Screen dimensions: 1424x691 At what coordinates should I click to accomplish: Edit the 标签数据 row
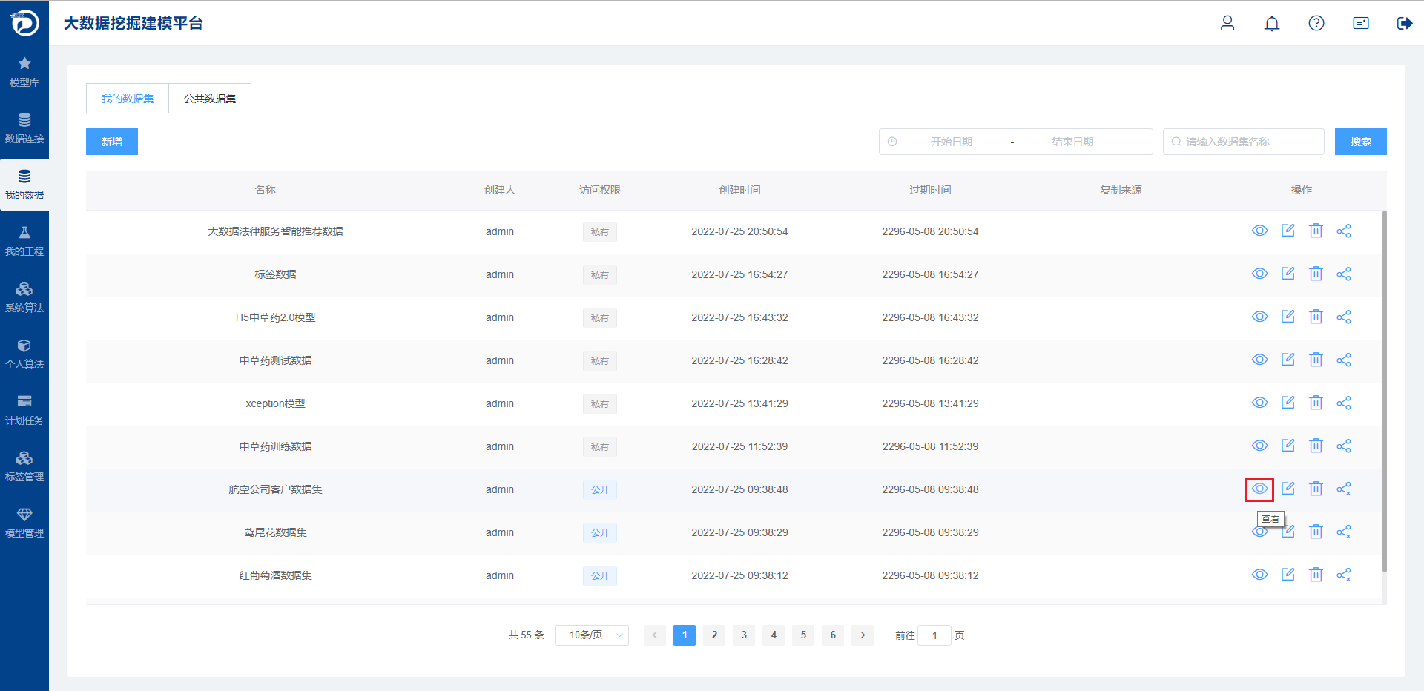point(1288,274)
